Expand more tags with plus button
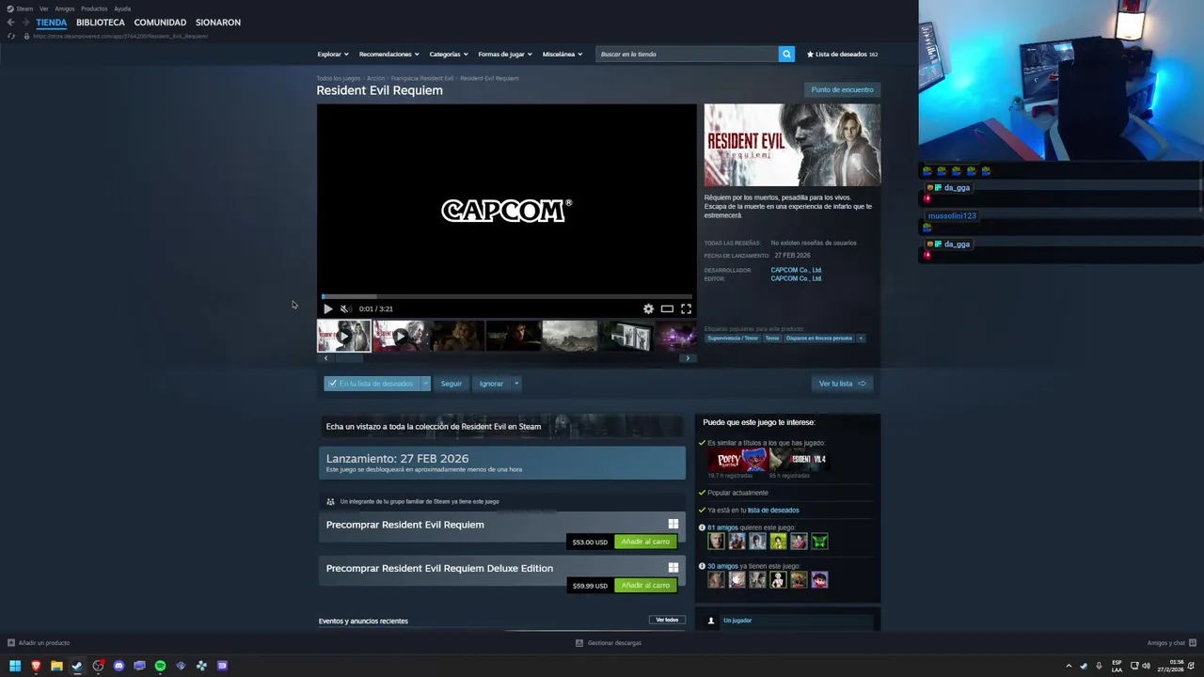The image size is (1204, 677). tap(860, 338)
